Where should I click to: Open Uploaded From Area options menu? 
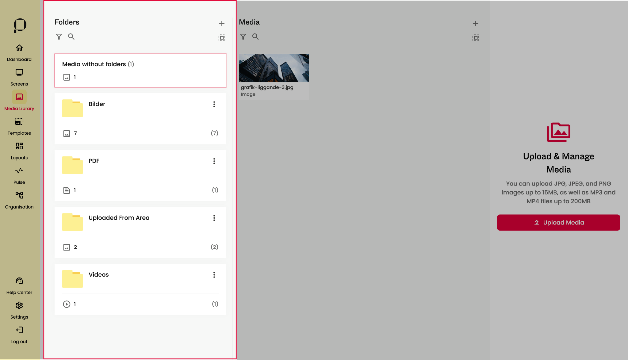pyautogui.click(x=214, y=218)
